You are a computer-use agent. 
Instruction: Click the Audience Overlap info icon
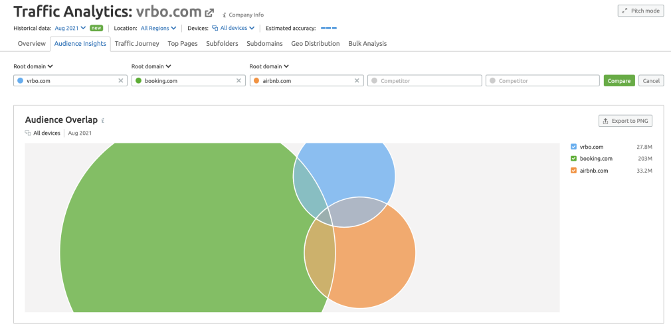pyautogui.click(x=103, y=121)
